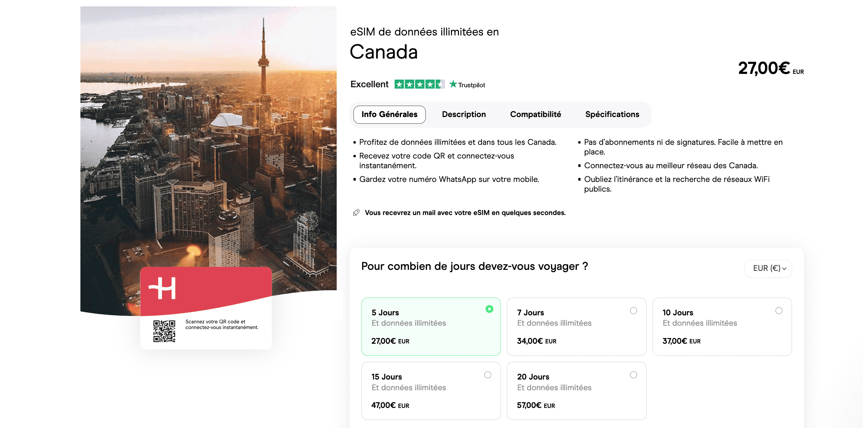Click '7 Jours' plan title
Screen dimensions: 863x428
pyautogui.click(x=530, y=313)
